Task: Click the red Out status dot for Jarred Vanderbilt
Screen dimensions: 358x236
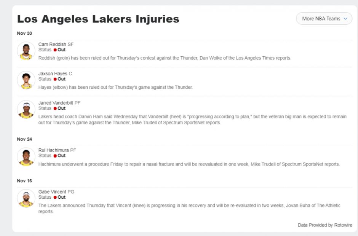Action: pos(55,108)
